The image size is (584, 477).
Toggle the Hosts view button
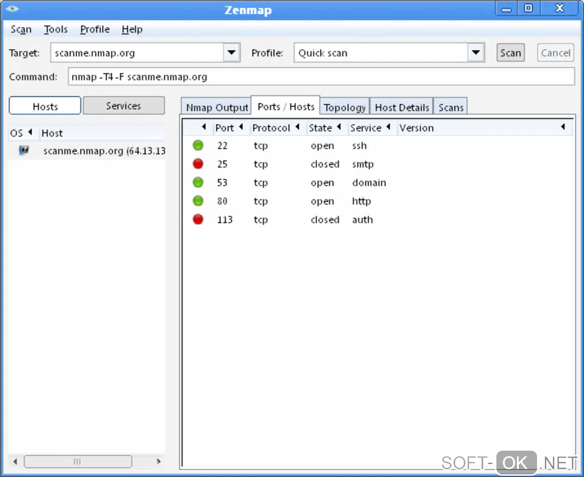pyautogui.click(x=45, y=106)
